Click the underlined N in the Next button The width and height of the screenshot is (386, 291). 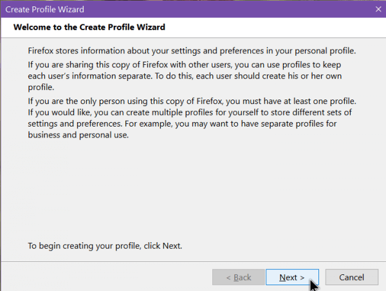coord(282,278)
